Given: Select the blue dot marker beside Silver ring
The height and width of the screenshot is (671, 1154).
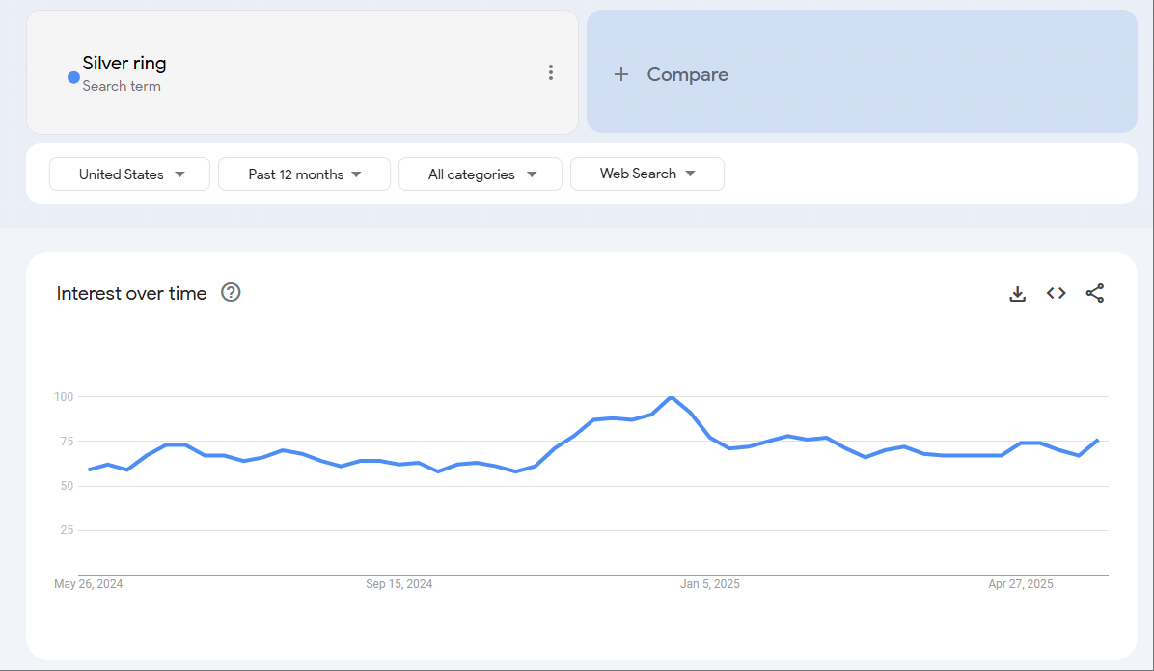Looking at the screenshot, I should [x=72, y=77].
